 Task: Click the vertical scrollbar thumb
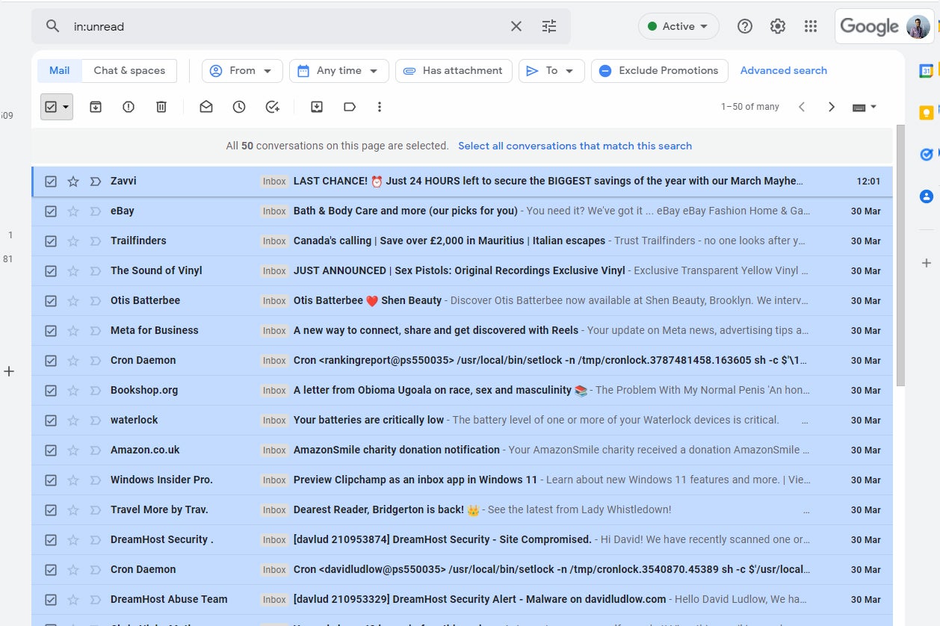[900, 254]
